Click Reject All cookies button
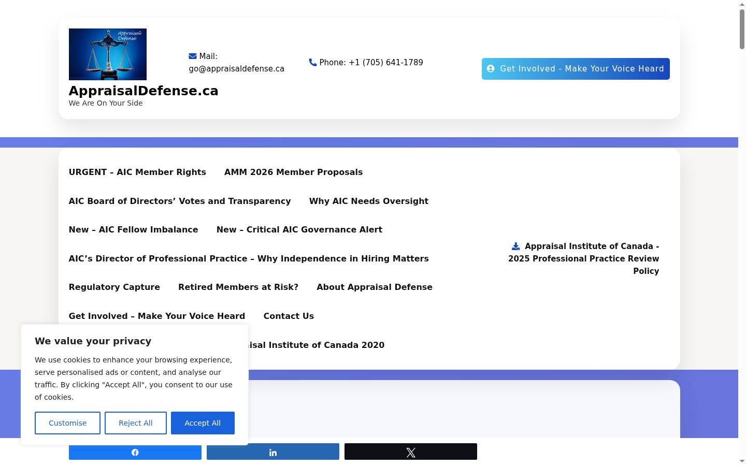This screenshot has width=746, height=466. coord(136,423)
